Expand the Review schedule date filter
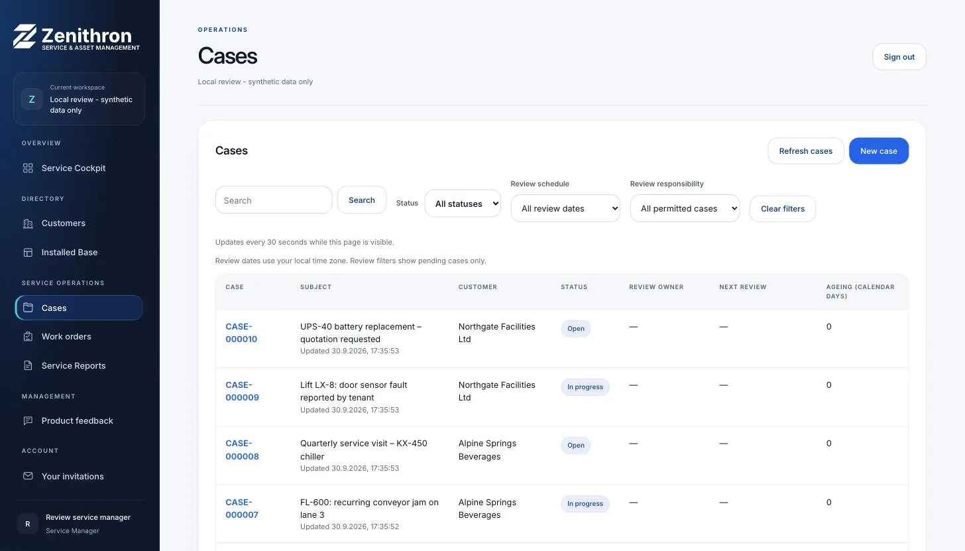This screenshot has height=551, width=965. click(565, 208)
